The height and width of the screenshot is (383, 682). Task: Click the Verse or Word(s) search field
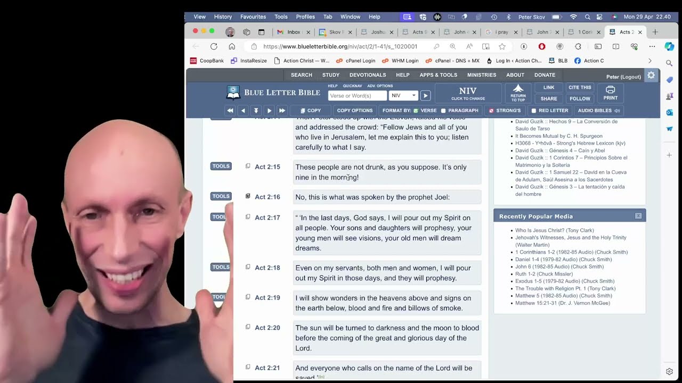(x=357, y=96)
